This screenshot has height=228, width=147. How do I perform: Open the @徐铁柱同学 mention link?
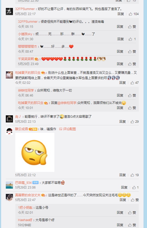coord(67,103)
